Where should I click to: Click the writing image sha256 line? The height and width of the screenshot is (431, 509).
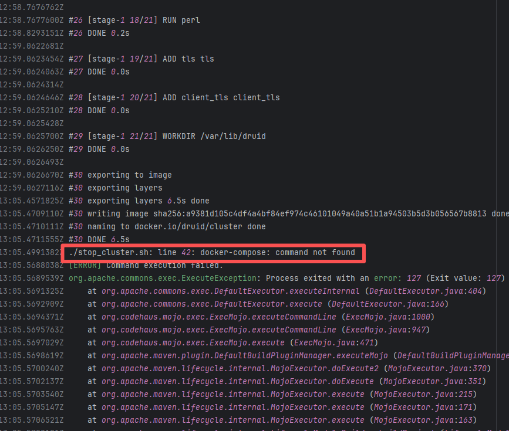click(x=282, y=214)
